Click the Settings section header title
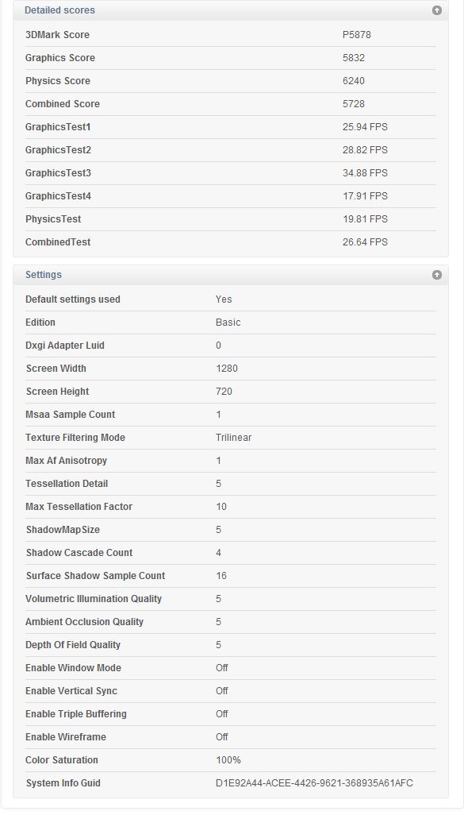 click(44, 274)
